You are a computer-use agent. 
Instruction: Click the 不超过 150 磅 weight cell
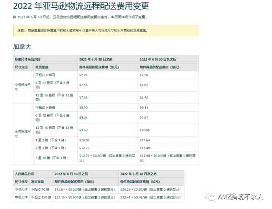[x=41, y=197]
